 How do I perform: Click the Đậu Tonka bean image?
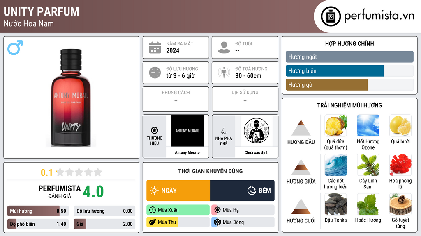[335, 204]
